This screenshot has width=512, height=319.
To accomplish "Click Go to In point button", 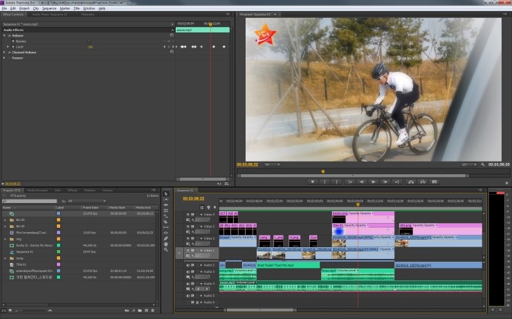I will point(350,182).
